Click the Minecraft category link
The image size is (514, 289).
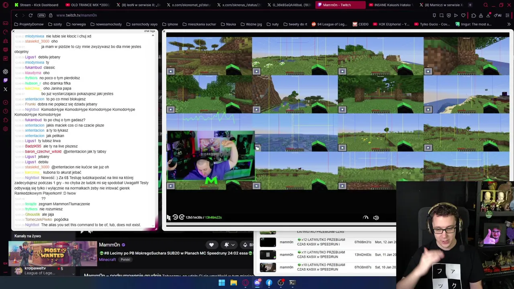tap(107, 259)
